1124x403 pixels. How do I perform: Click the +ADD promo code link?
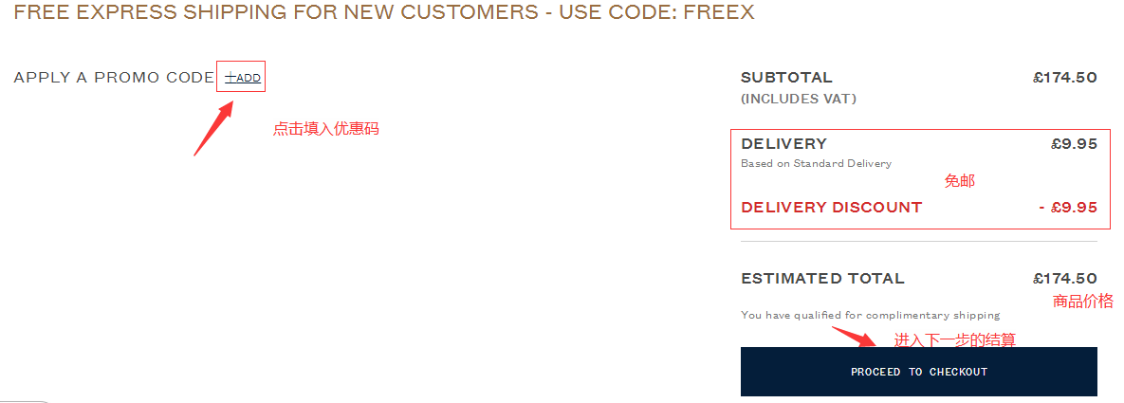coord(243,78)
